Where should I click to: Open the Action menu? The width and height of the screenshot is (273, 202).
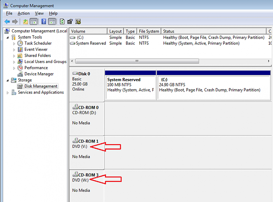click(x=24, y=13)
